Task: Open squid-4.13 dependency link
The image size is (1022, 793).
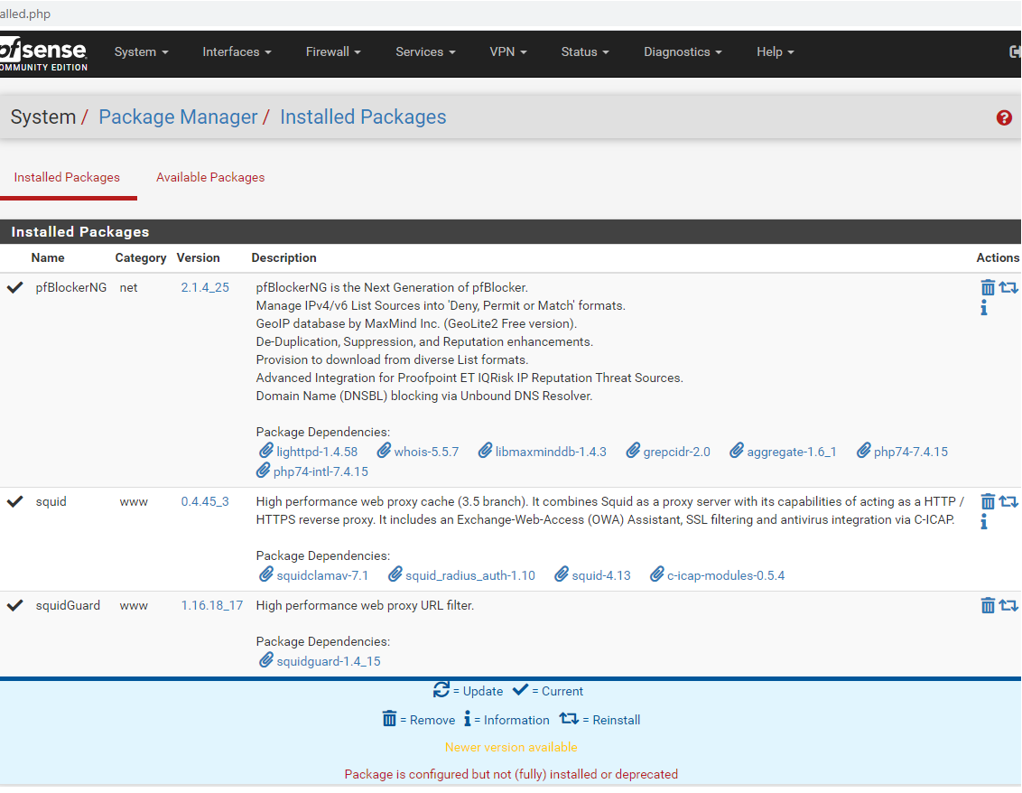Action: [x=601, y=575]
